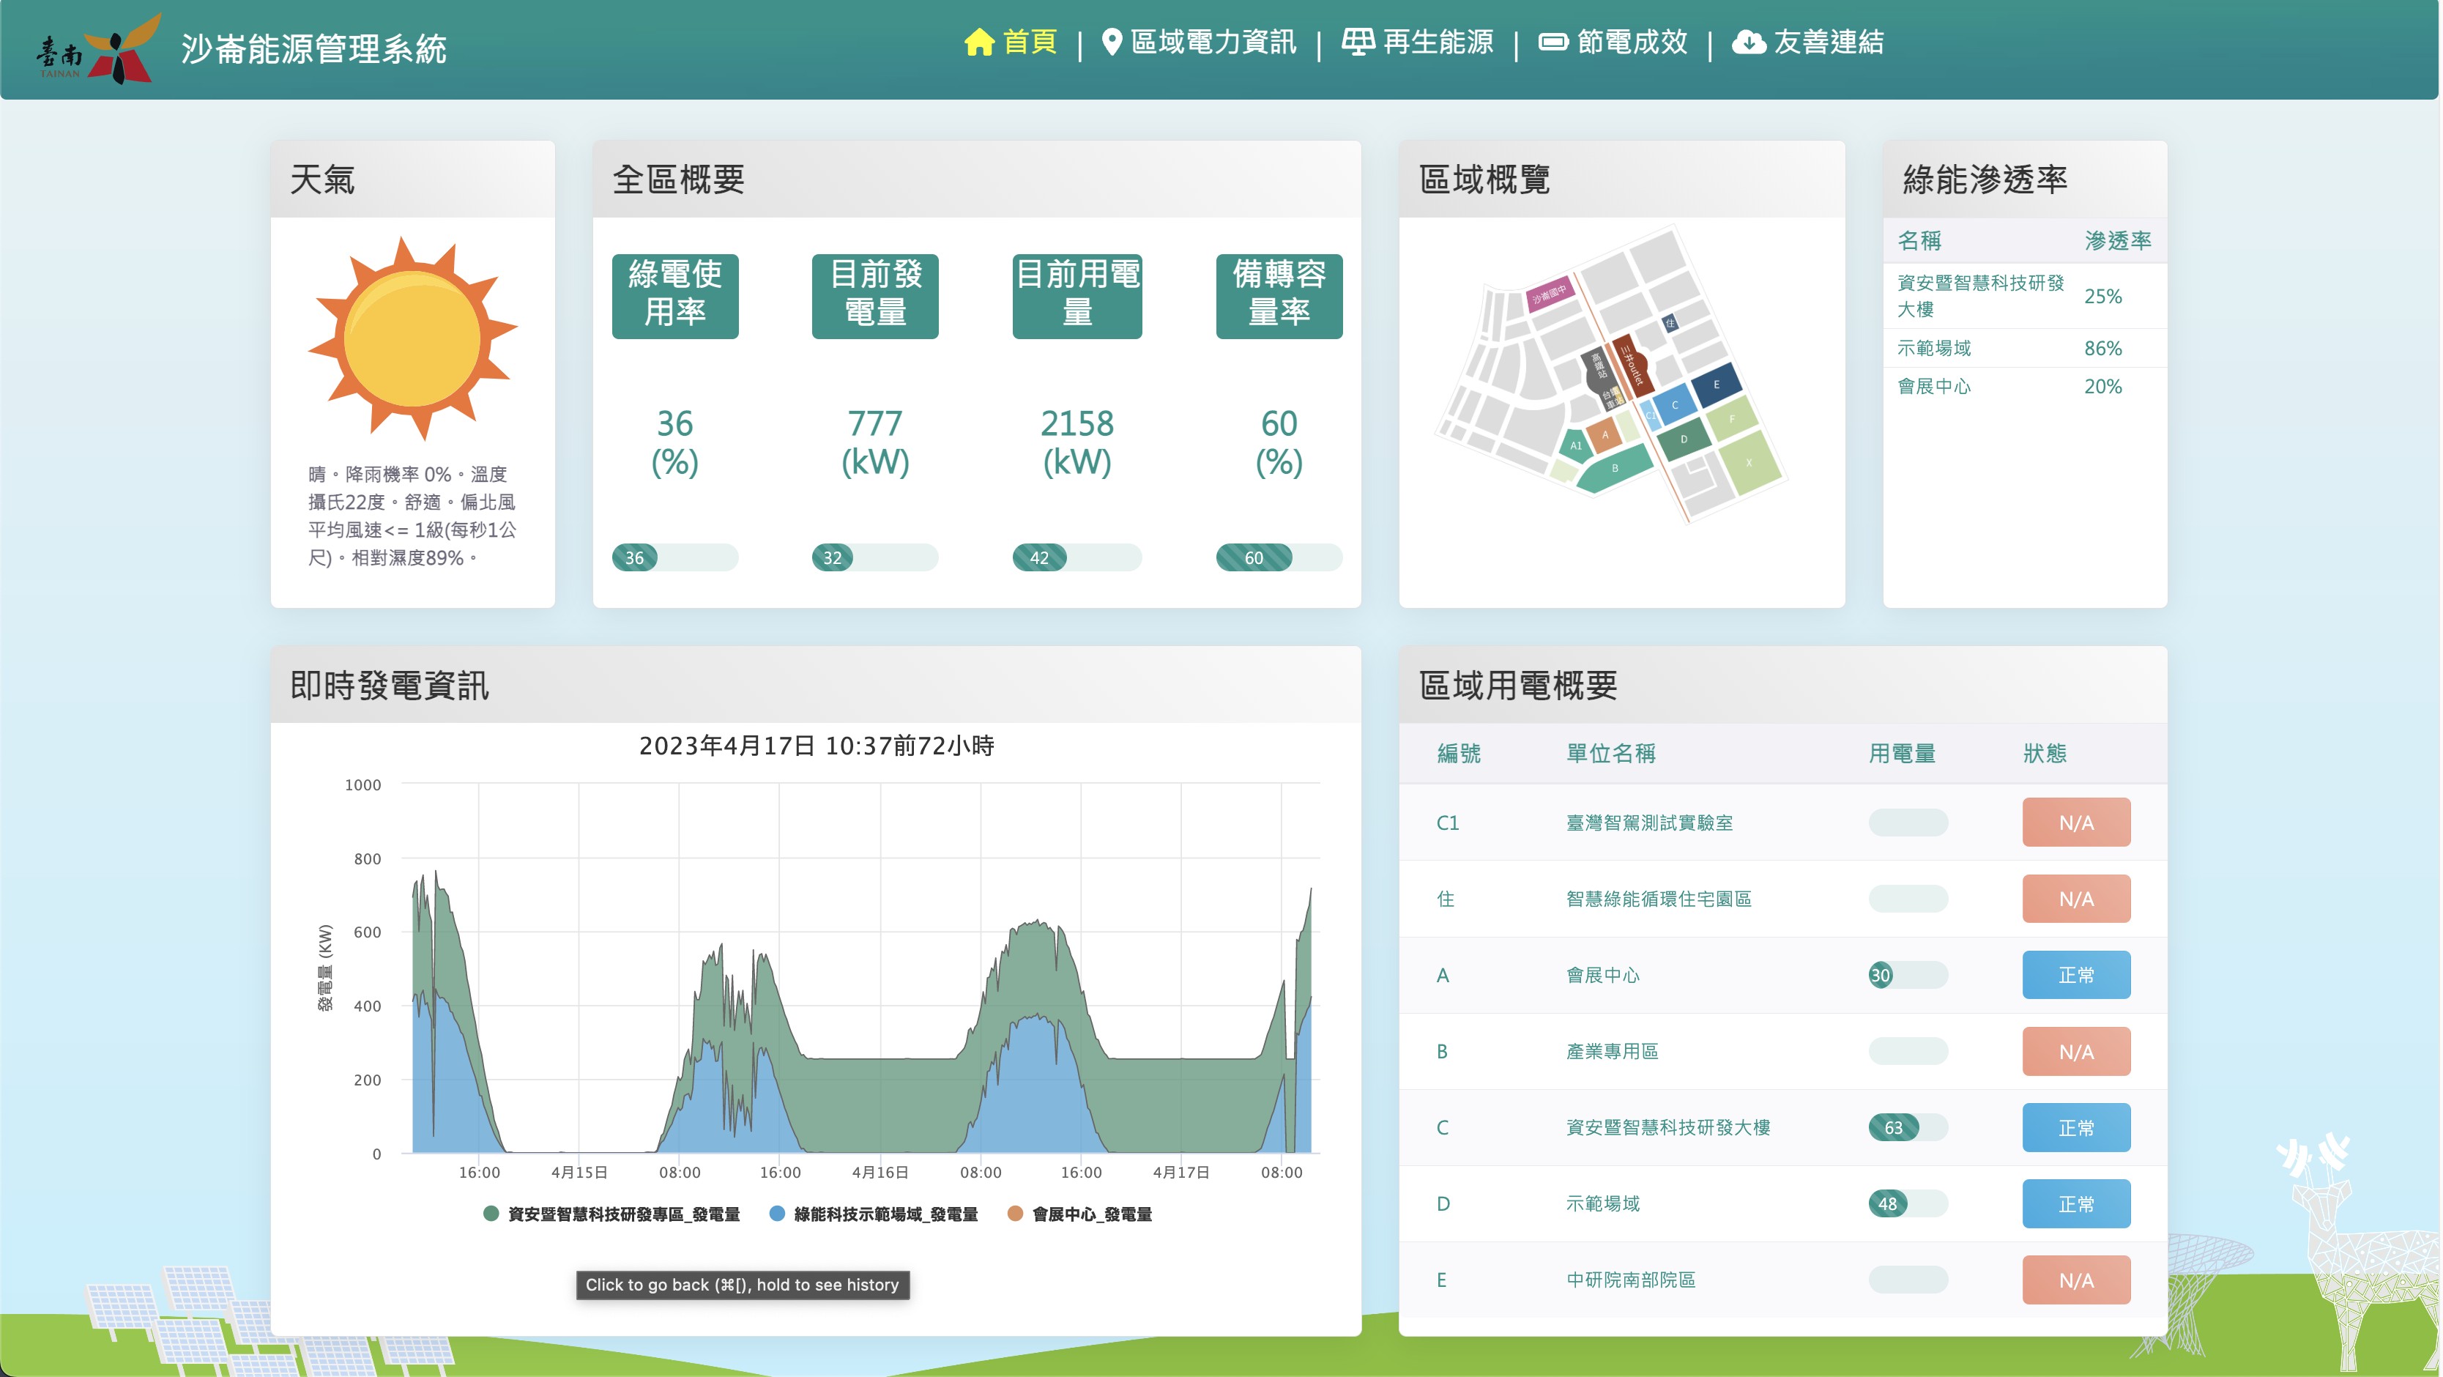Screen dimensions: 2443x1377
Task: Click the 目前發電量 label button
Action: coord(875,296)
